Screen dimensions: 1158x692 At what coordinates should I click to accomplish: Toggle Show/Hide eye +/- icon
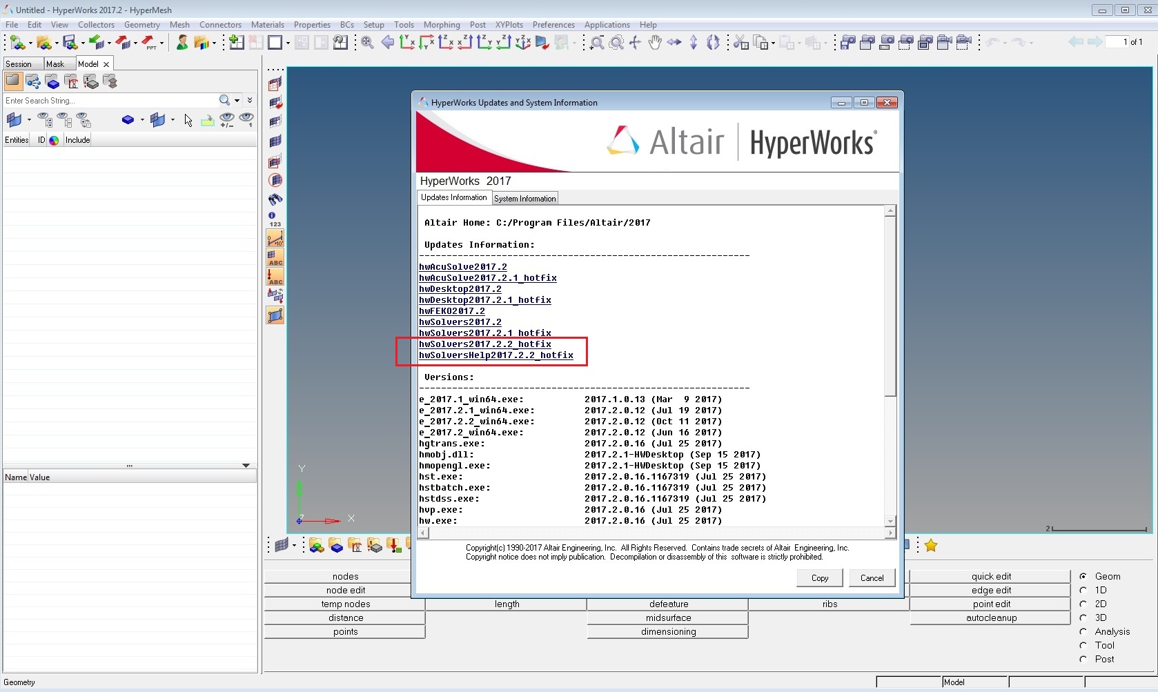click(226, 121)
